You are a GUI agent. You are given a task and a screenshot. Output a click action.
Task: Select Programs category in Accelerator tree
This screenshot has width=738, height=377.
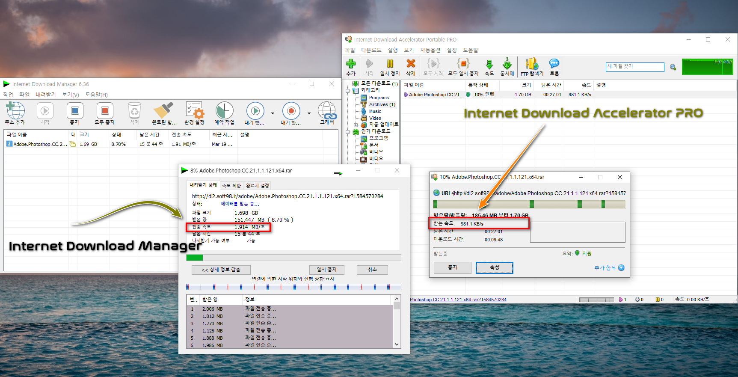pos(379,98)
